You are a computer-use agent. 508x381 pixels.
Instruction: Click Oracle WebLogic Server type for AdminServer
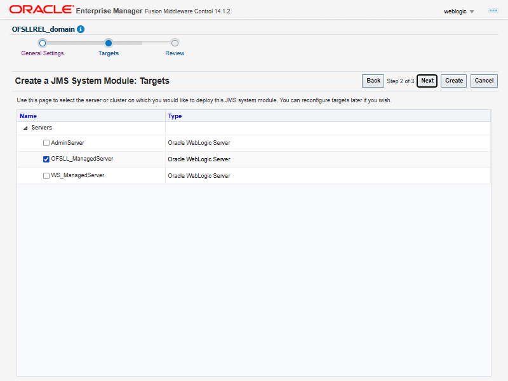pos(199,143)
